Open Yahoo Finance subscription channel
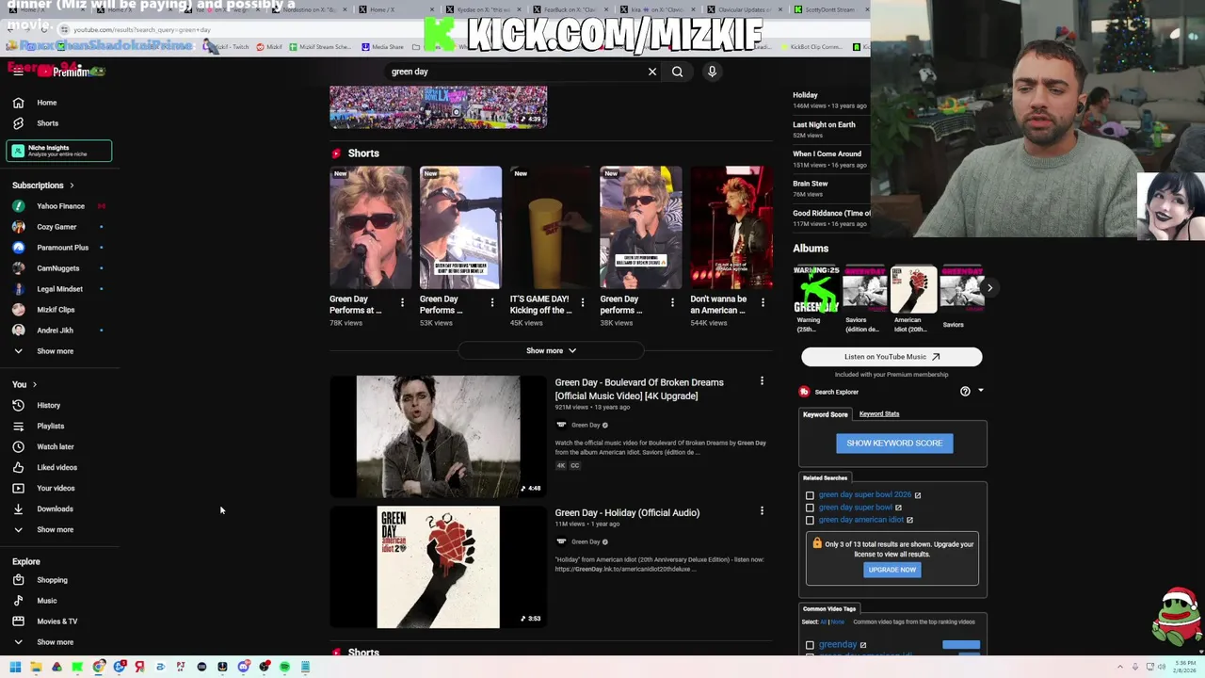 [58, 206]
